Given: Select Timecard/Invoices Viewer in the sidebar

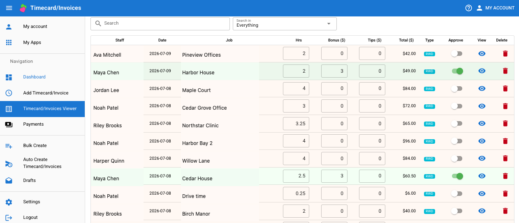Looking at the screenshot, I should click(42, 109).
